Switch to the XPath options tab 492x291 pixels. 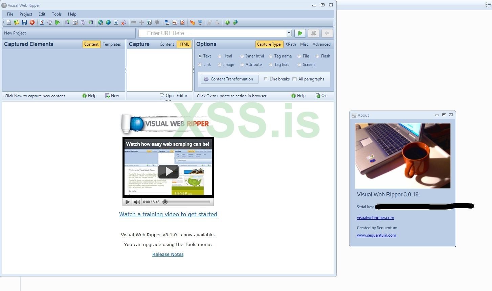291,44
